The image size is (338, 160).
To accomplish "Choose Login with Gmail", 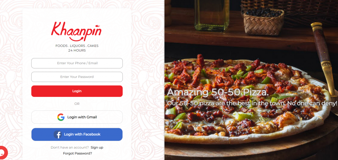I will click(77, 117).
